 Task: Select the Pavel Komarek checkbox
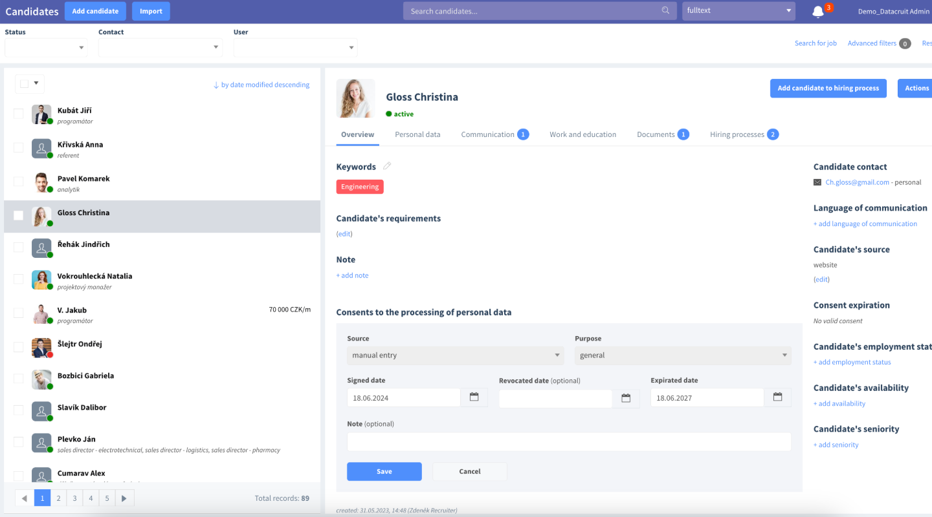[x=19, y=182]
